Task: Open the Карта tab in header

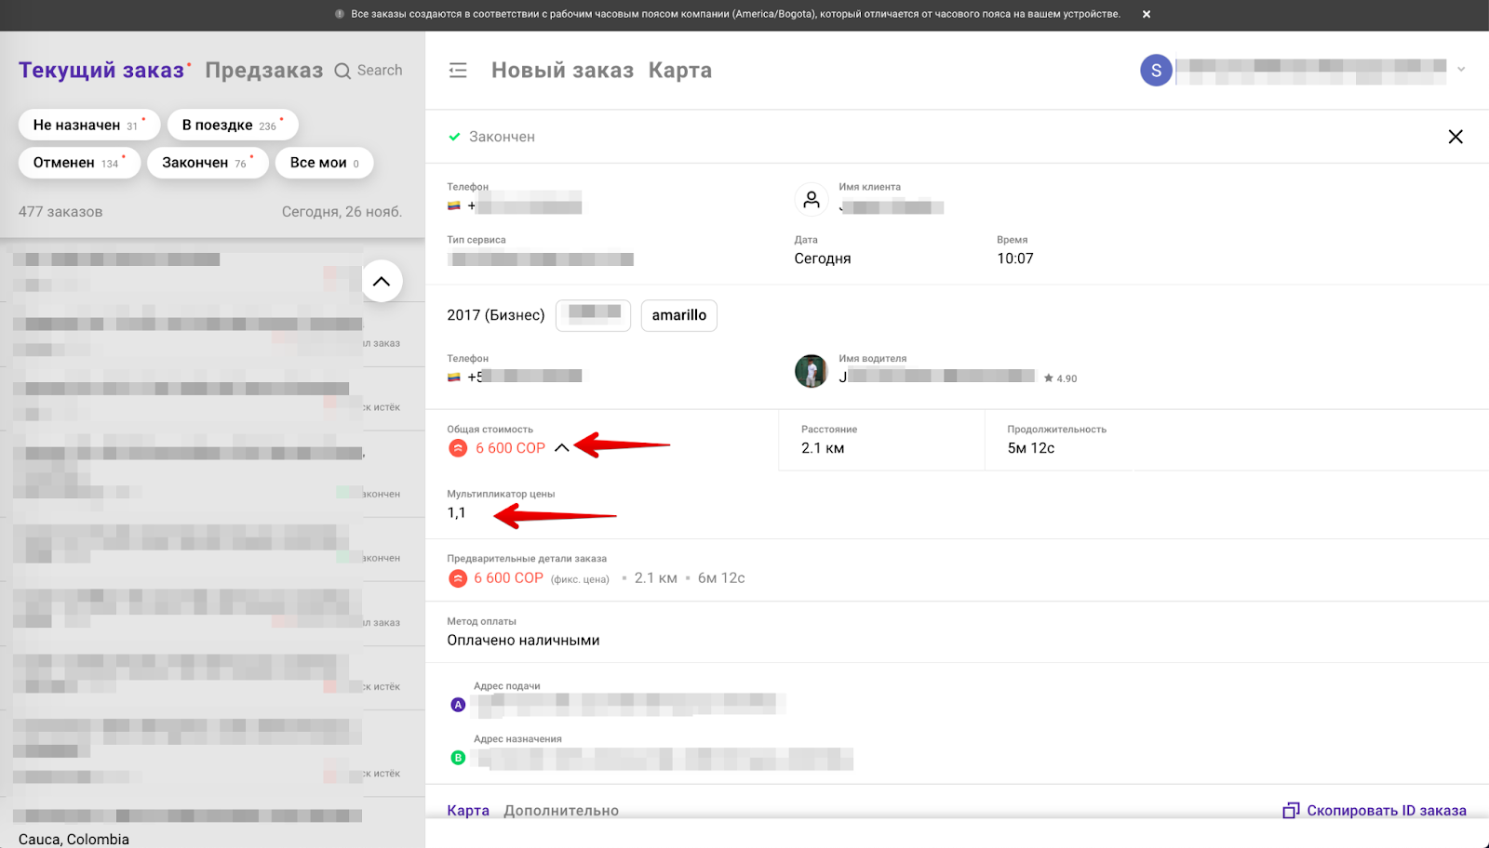Action: click(680, 71)
